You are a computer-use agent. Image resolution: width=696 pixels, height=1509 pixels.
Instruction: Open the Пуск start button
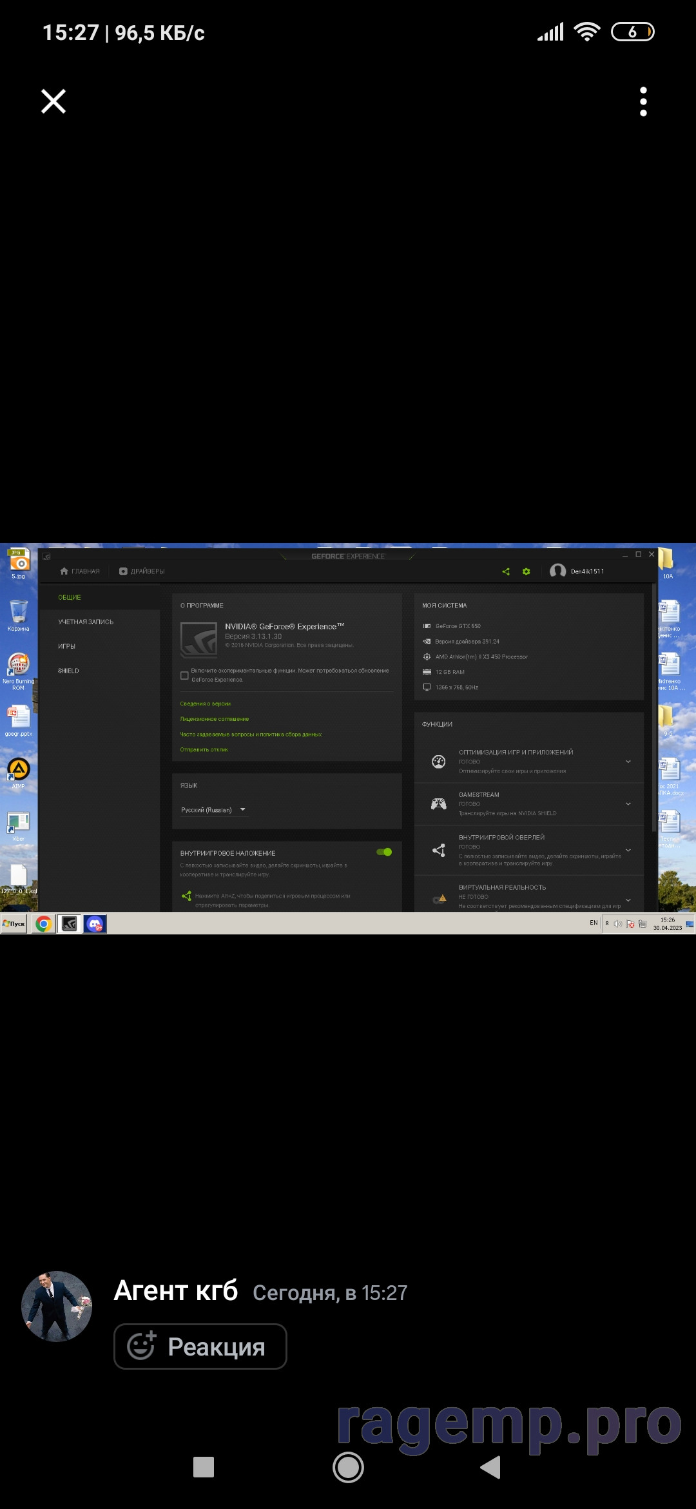pos(14,924)
